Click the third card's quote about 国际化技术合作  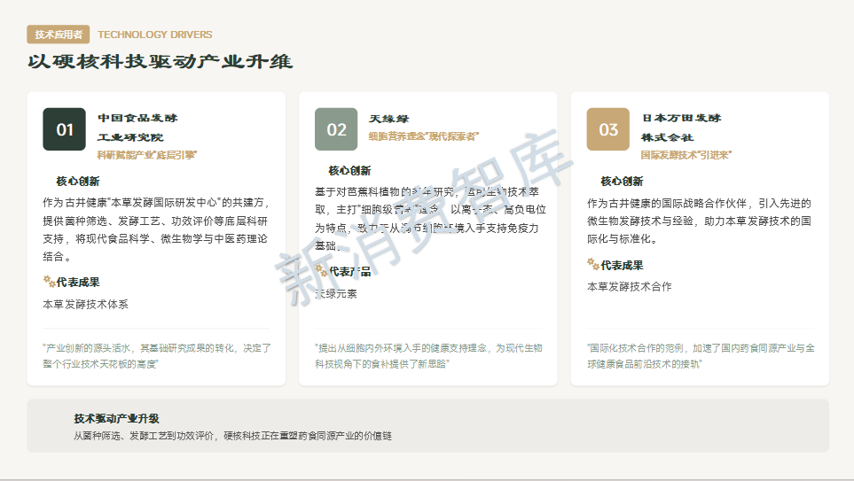click(700, 356)
